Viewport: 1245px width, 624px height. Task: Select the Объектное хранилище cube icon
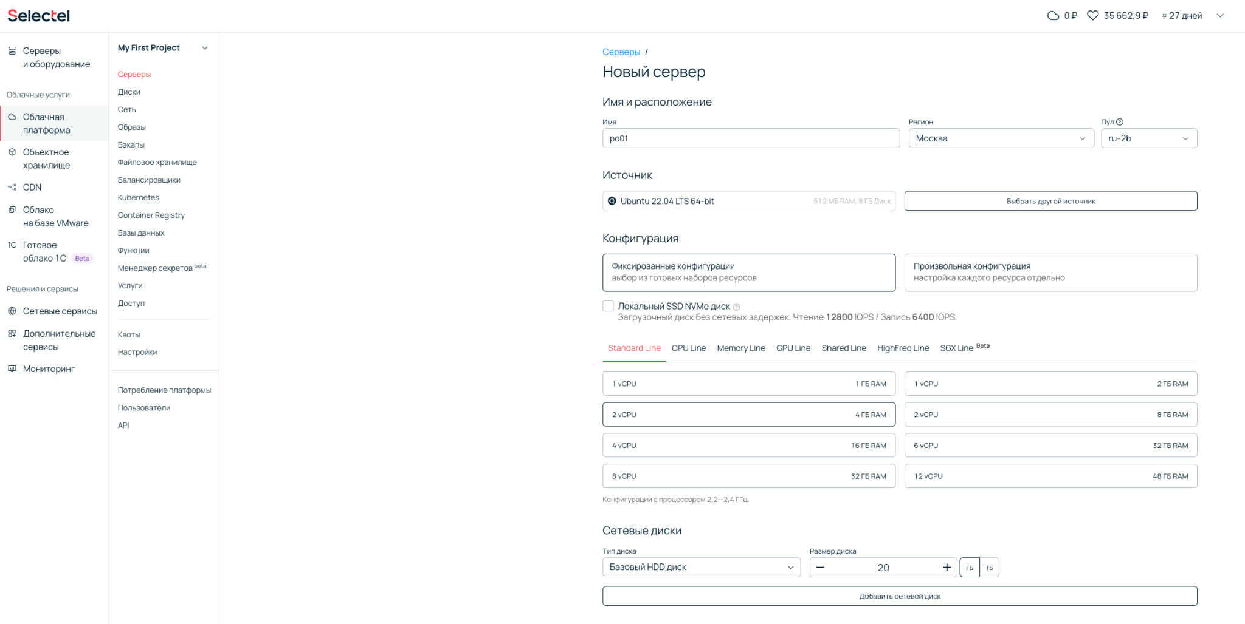pos(12,152)
